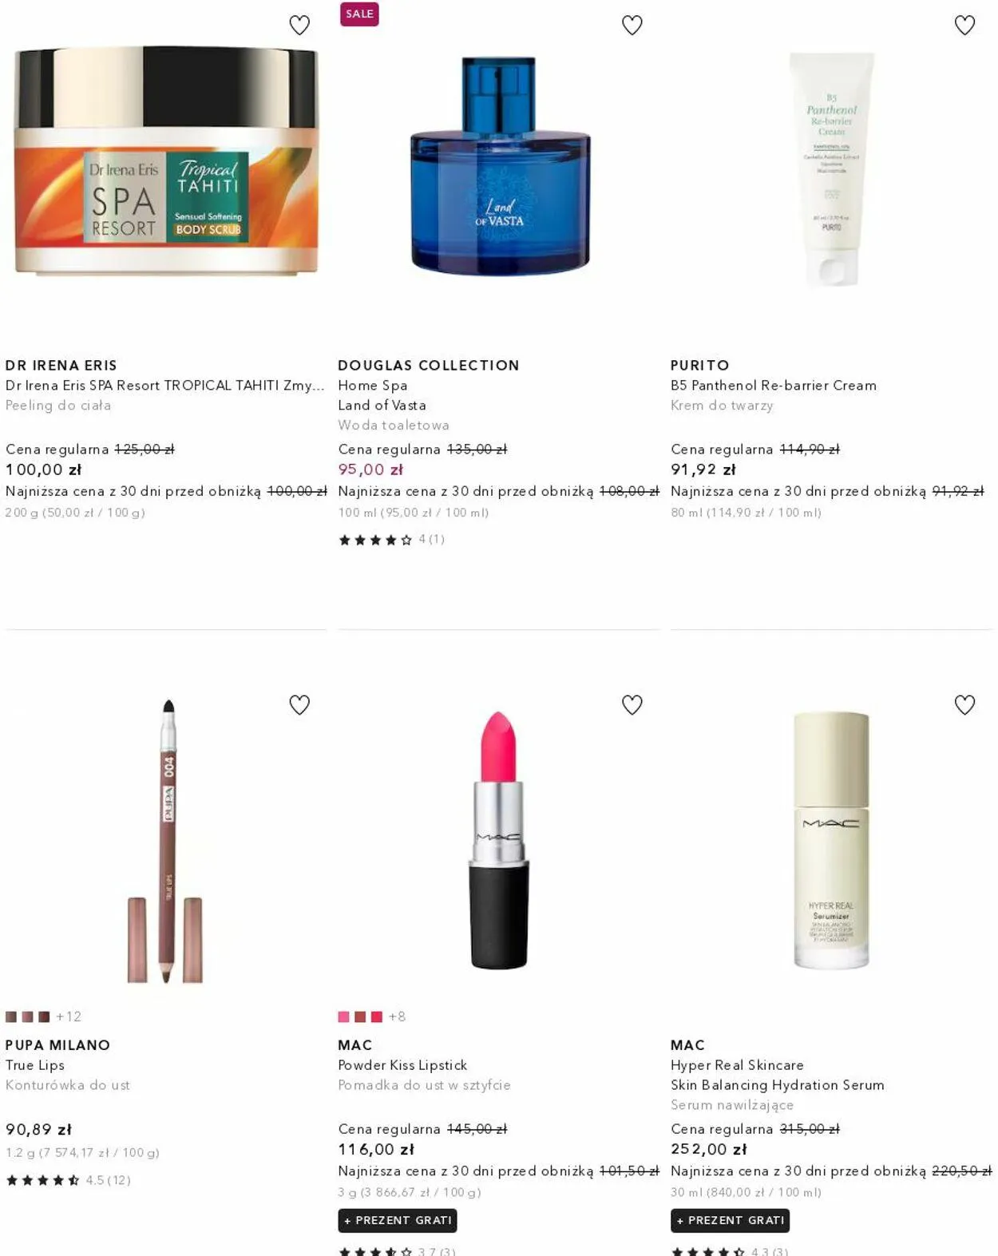This screenshot has height=1256, width=998.
Task: Add Dr Irena Eris body scrub to wishlist
Action: (x=299, y=26)
